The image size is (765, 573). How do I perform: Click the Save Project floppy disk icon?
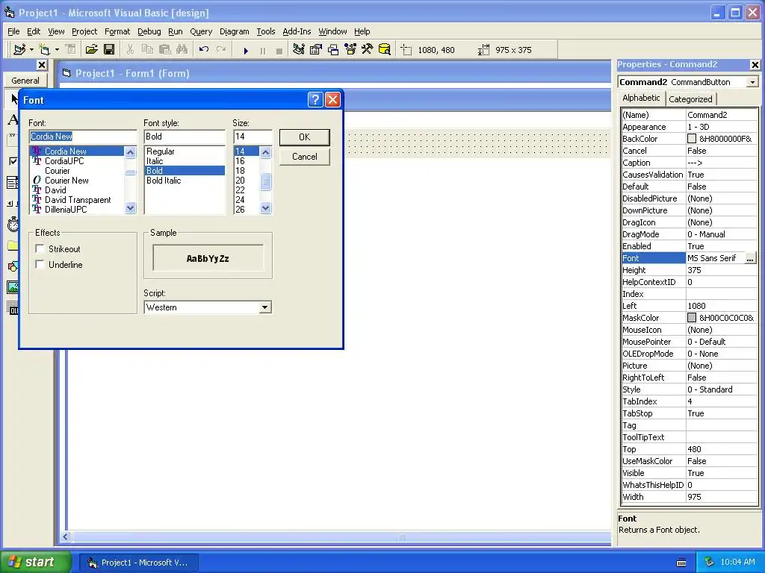tap(109, 49)
